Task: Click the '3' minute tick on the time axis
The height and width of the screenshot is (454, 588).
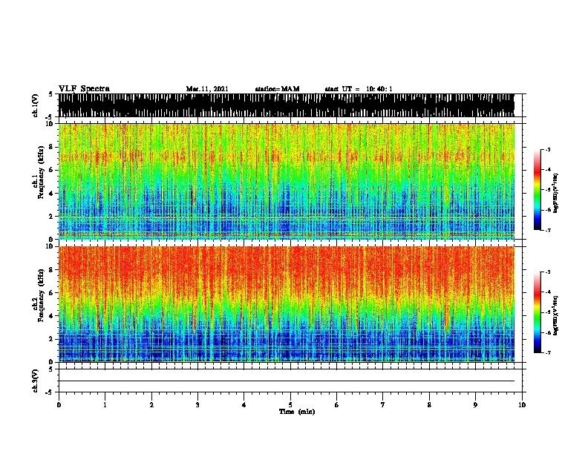Action: [197, 405]
